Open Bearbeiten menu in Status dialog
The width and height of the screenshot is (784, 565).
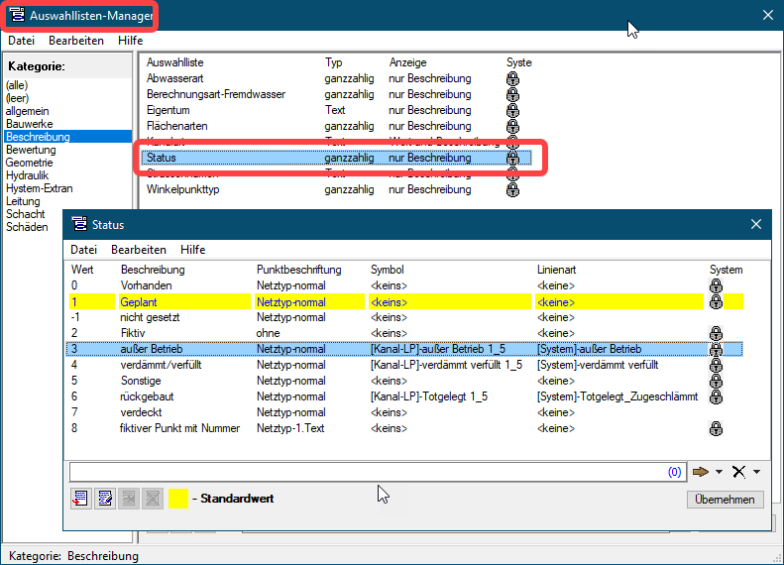pyautogui.click(x=138, y=250)
